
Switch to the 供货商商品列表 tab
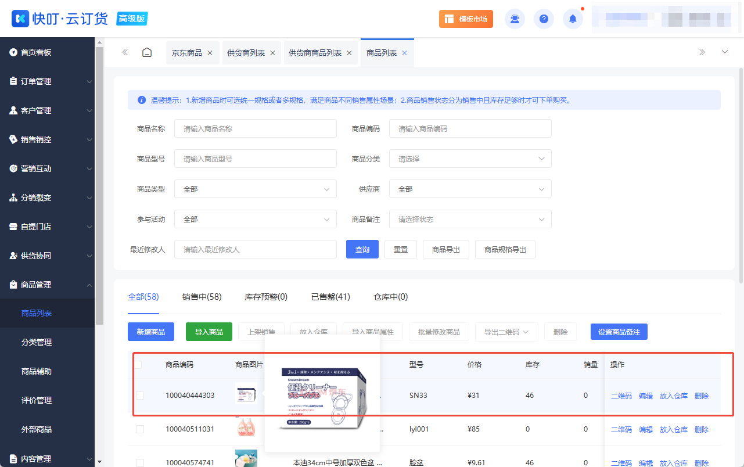(x=315, y=53)
